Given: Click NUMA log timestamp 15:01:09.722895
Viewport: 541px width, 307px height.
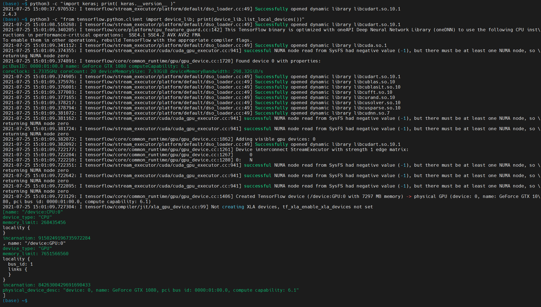Looking at the screenshot, I should 53,186.
